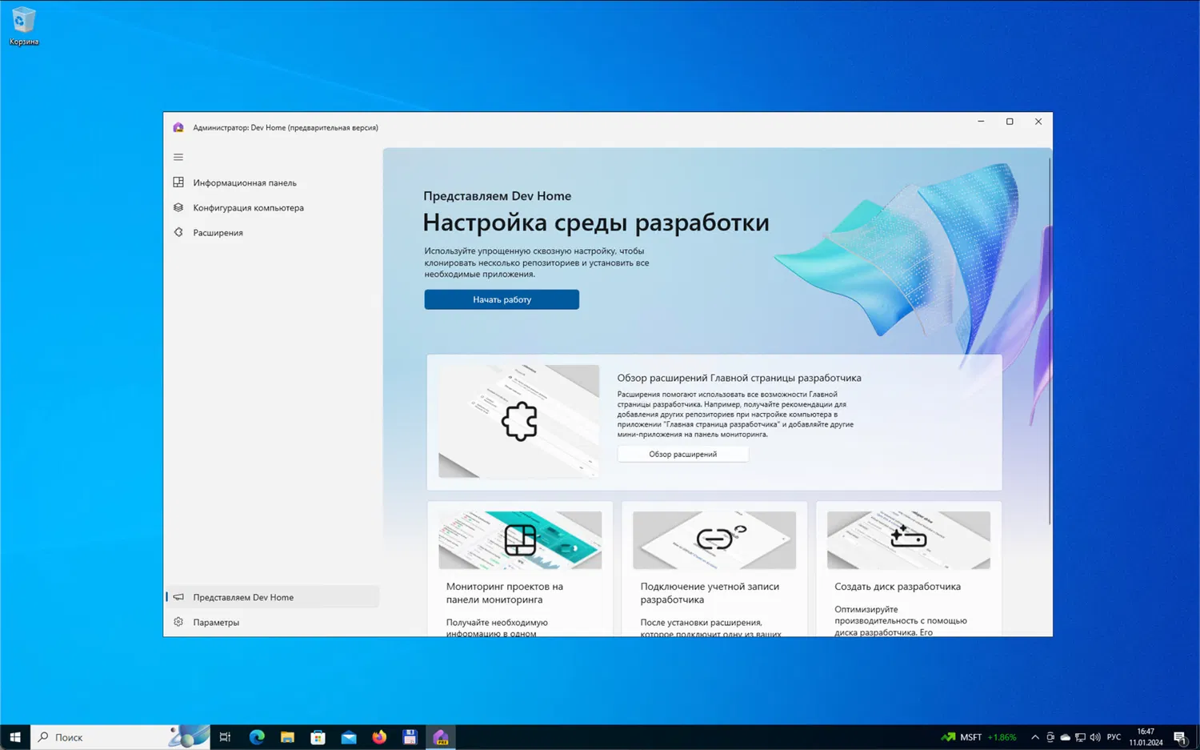
Task: Open Информационная панель in the sidebar
Action: tap(272, 182)
